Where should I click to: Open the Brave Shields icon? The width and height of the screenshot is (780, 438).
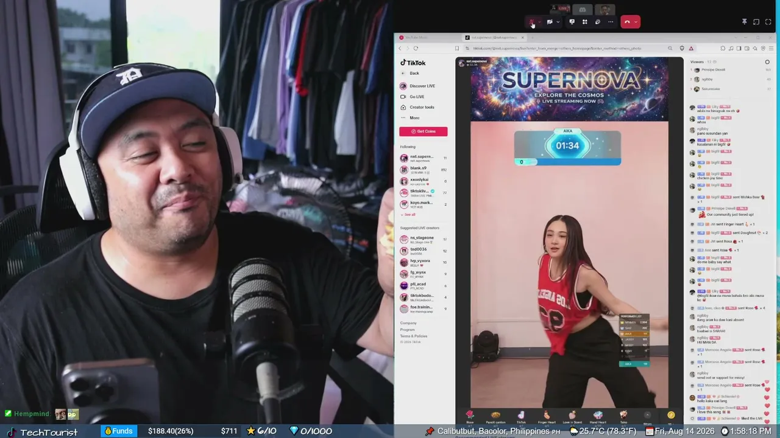[x=682, y=48]
